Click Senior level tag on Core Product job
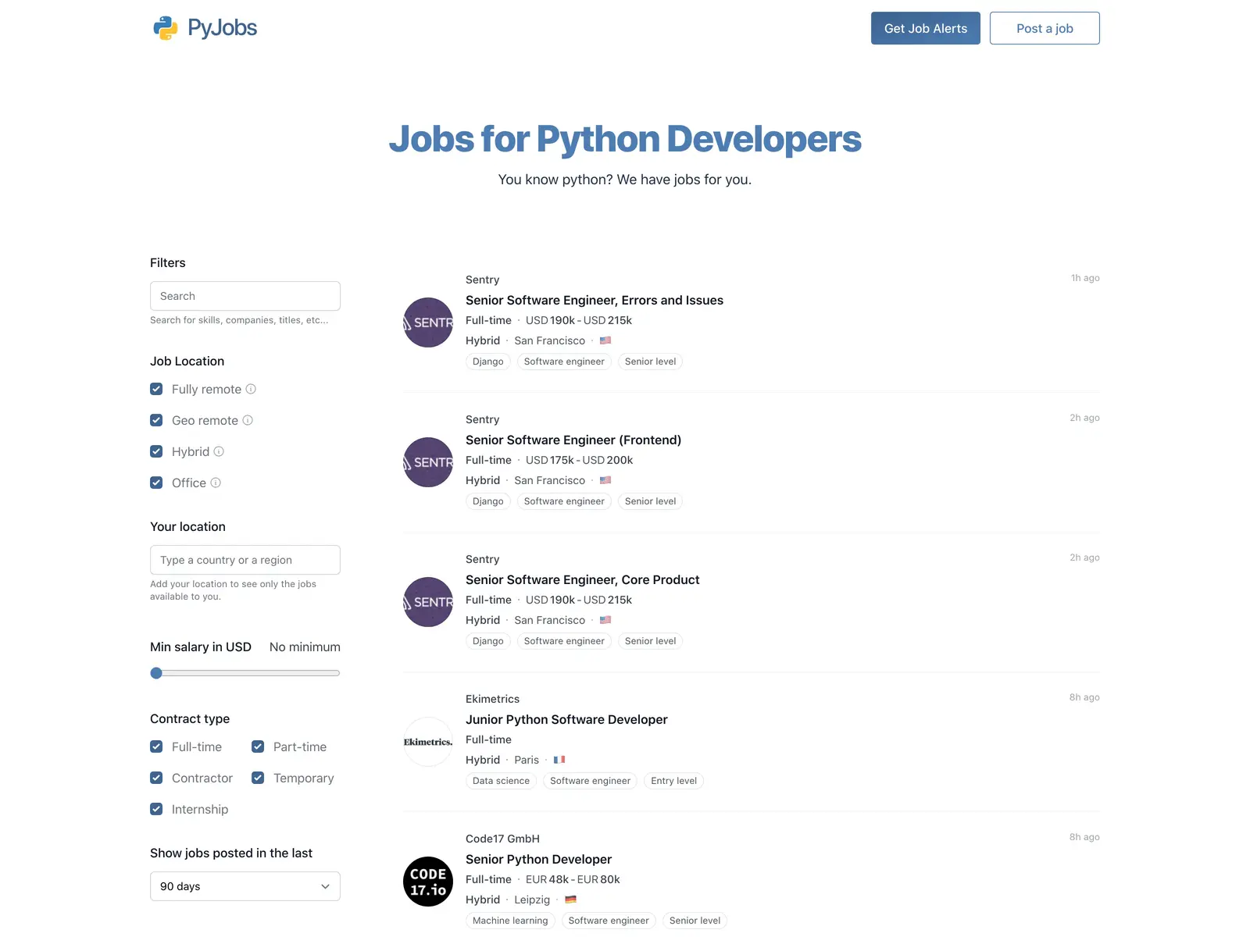The image size is (1250, 937). pyautogui.click(x=650, y=641)
